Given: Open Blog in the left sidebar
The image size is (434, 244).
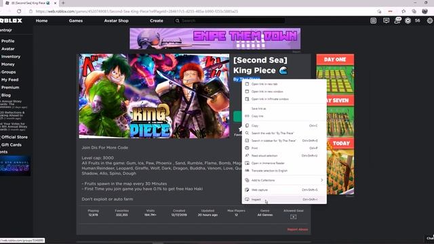Looking at the screenshot, I should (6, 95).
